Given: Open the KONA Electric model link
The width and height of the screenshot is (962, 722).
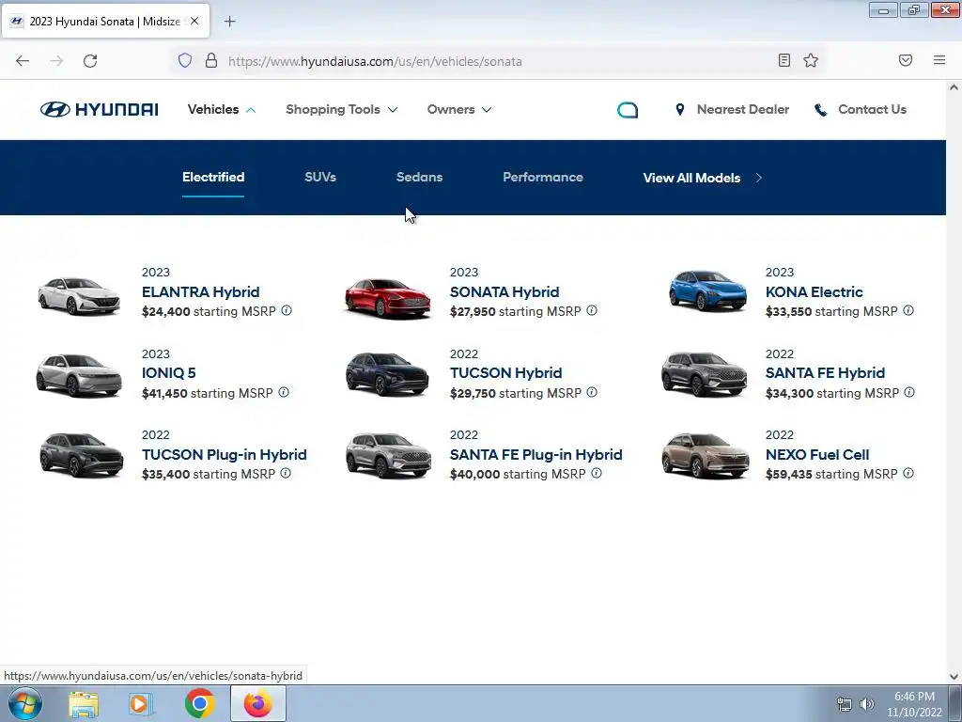Looking at the screenshot, I should [815, 292].
